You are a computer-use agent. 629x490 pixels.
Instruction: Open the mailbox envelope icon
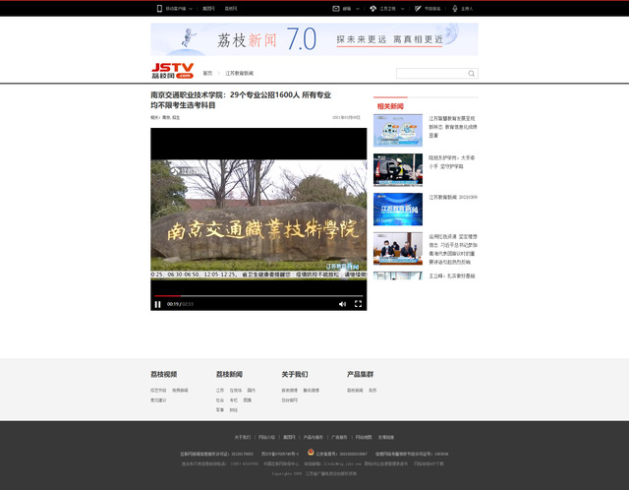tap(335, 8)
